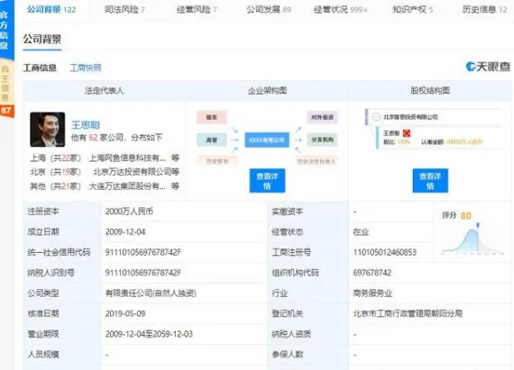514x370 pixels.
Task: Click the company type 有限责任公司(自然人独资)
Action: click(x=151, y=293)
